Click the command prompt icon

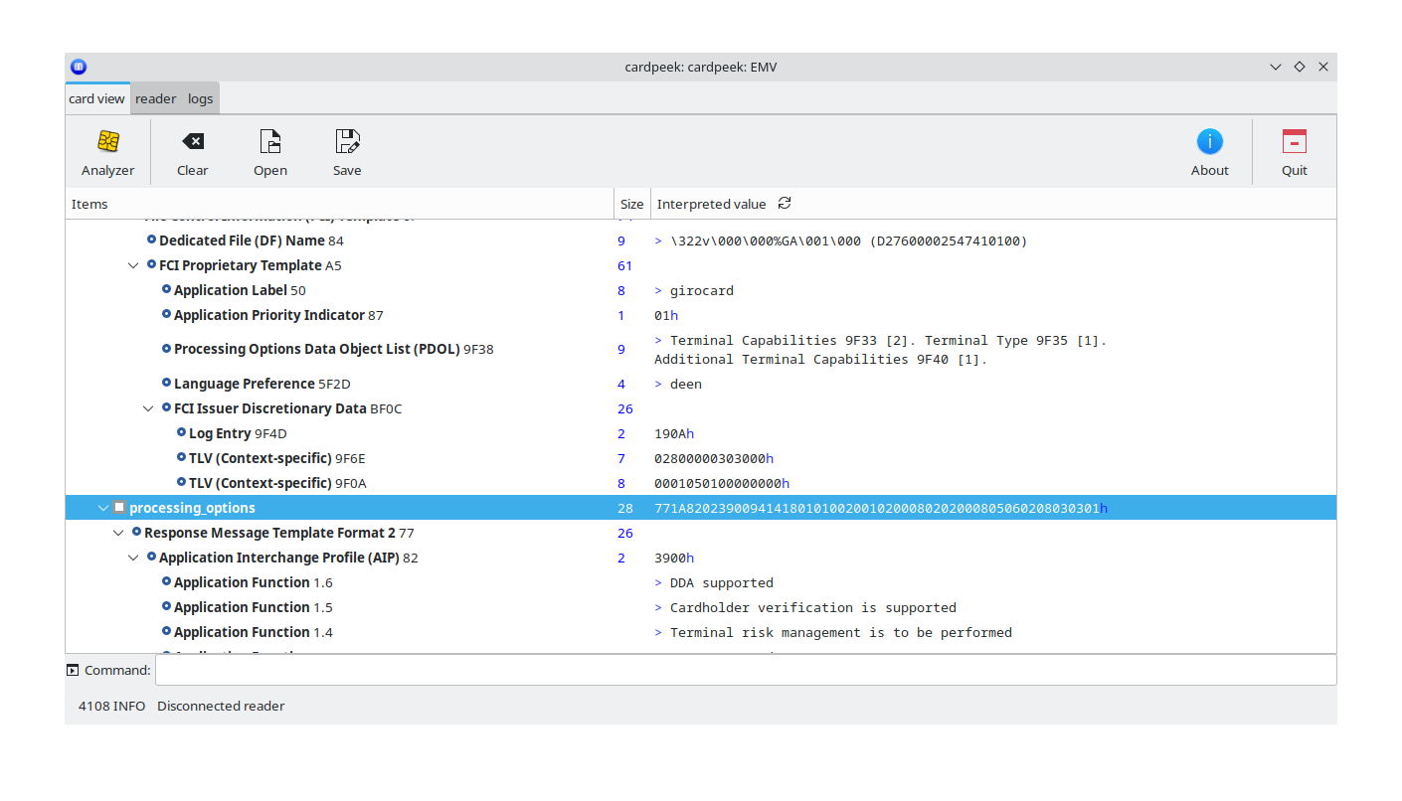coord(73,671)
